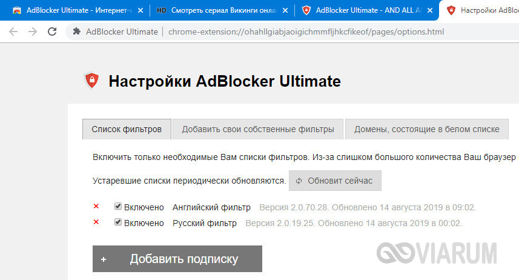This screenshot has height=280, width=519.
Task: Click the plus icon on Добавить подписку
Action: coord(104,259)
